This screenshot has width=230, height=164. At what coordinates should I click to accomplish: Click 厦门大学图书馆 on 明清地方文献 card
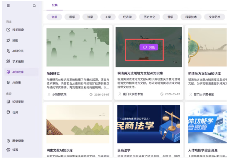204,94
